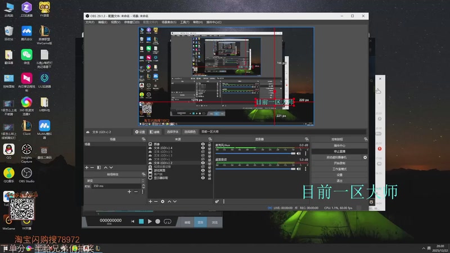Image resolution: width=450 pixels, height=253 pixels.
Task: Remove selected source with the minus icon
Action: tap(156, 202)
